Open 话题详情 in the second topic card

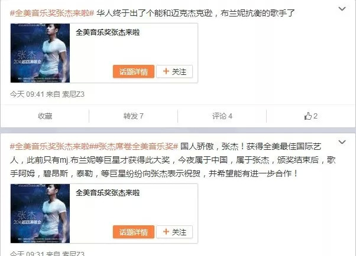tap(134, 232)
